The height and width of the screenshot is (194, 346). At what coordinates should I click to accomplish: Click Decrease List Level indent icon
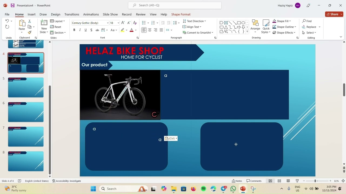pos(163,23)
